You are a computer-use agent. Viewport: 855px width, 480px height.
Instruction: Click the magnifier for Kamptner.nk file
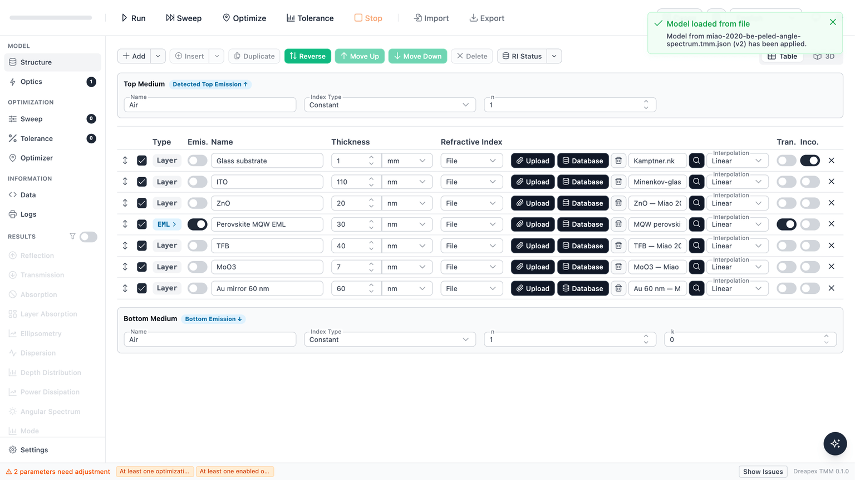696,161
